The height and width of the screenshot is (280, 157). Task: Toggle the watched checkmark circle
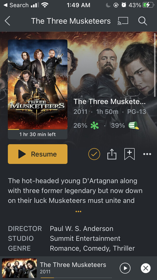94,154
